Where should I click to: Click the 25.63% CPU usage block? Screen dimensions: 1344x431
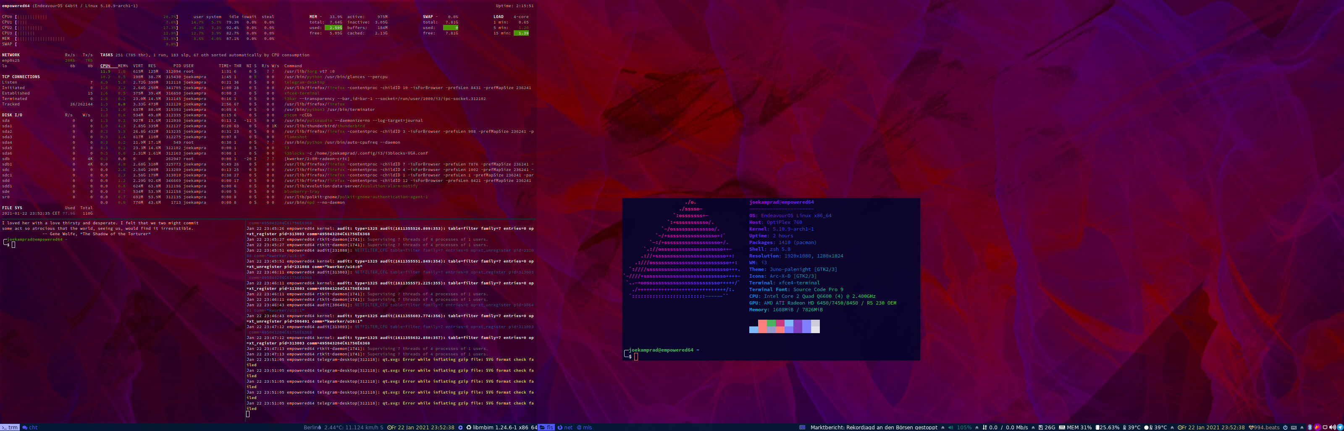(x=1108, y=427)
